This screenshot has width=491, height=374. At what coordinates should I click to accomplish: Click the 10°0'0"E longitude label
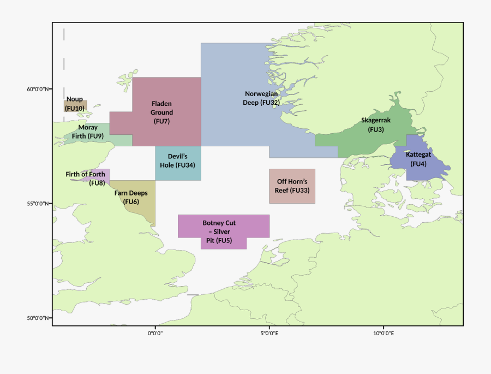384,333
